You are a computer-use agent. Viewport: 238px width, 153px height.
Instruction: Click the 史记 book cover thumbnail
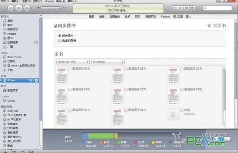(173, 114)
